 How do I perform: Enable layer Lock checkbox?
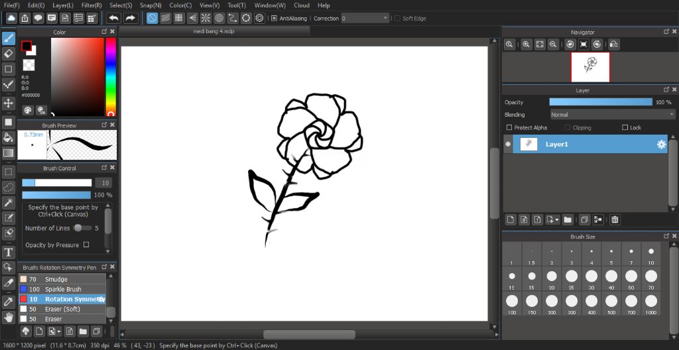click(625, 127)
